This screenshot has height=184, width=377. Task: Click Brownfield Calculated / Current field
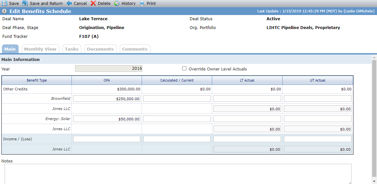pyautogui.click(x=177, y=99)
